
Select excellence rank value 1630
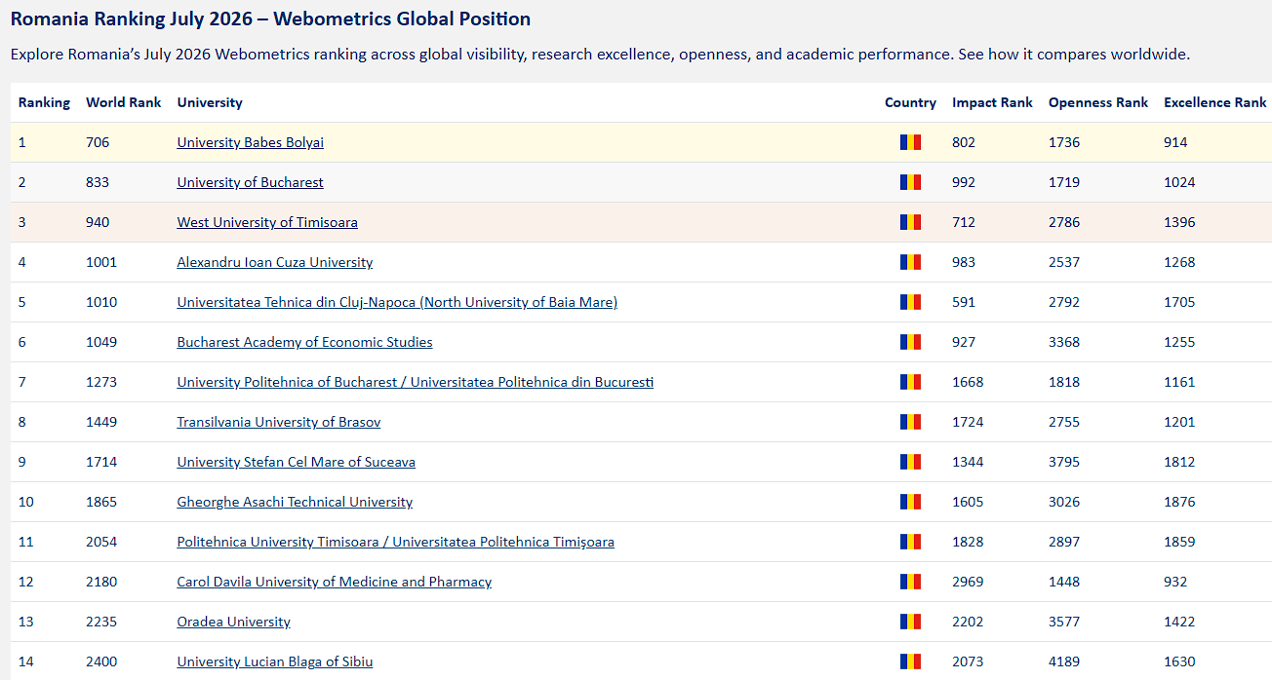tap(1179, 661)
